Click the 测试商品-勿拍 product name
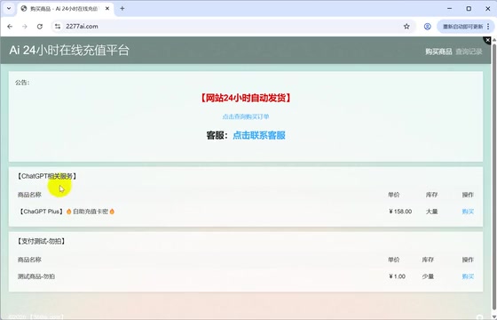The image size is (497, 320). coord(36,276)
